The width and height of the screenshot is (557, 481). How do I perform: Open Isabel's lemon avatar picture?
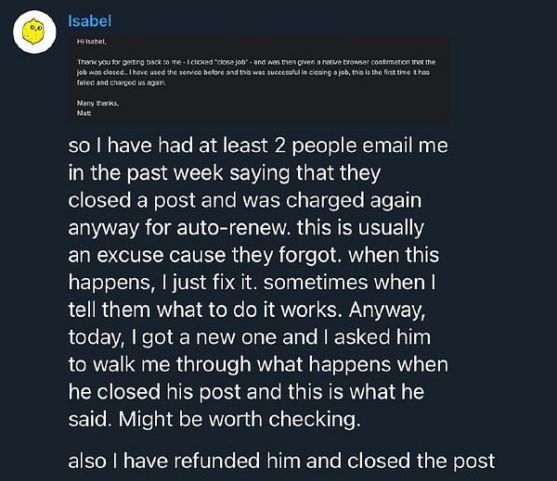click(34, 32)
